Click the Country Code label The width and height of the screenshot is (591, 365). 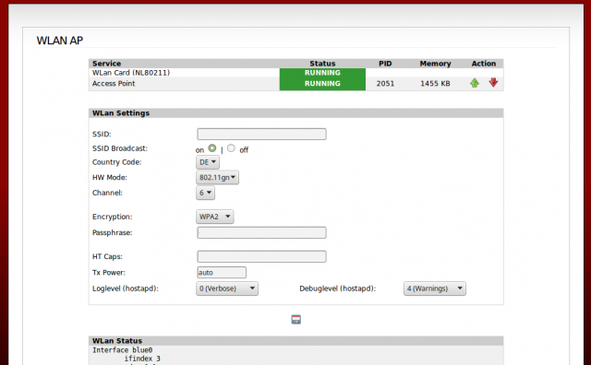coord(117,162)
